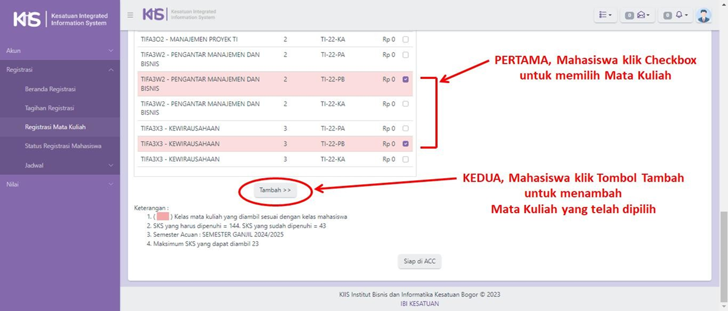Expand the Nilai sidebar section
This screenshot has width=728, height=311.
click(60, 184)
